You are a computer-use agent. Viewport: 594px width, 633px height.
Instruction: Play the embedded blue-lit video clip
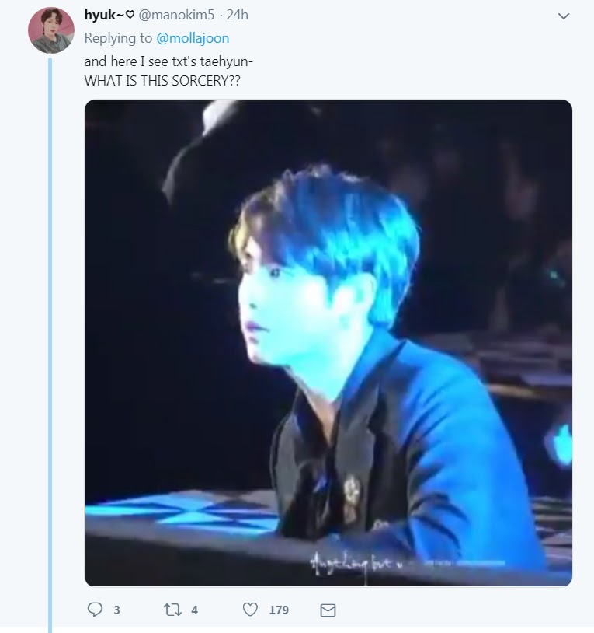pyautogui.click(x=328, y=343)
